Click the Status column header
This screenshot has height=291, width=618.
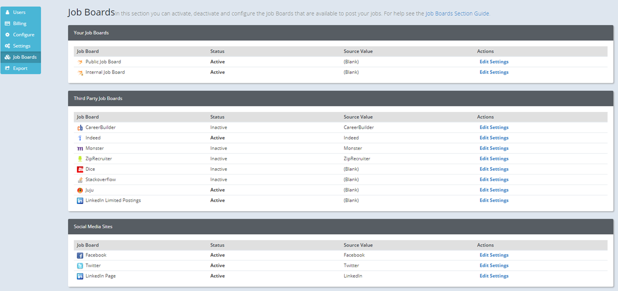pos(217,51)
